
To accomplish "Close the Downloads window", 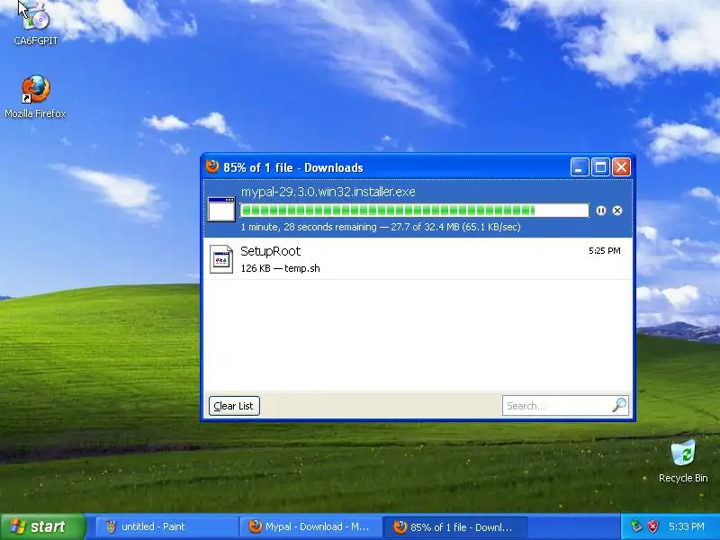I will (x=621, y=167).
